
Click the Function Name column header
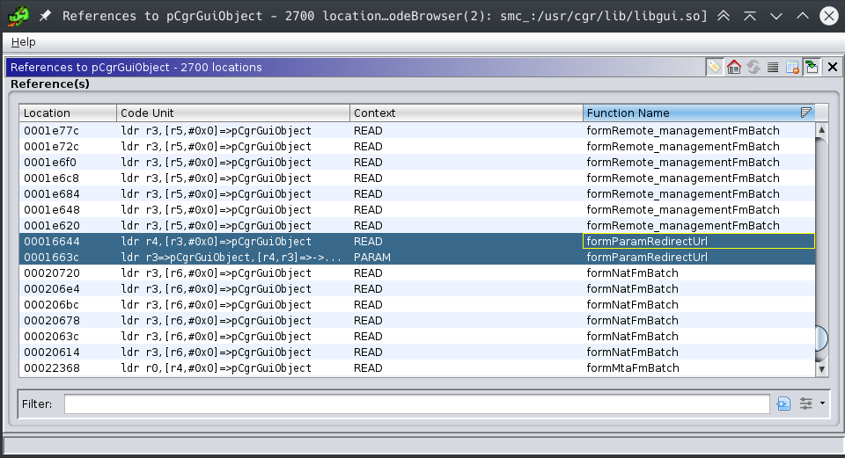coord(691,113)
